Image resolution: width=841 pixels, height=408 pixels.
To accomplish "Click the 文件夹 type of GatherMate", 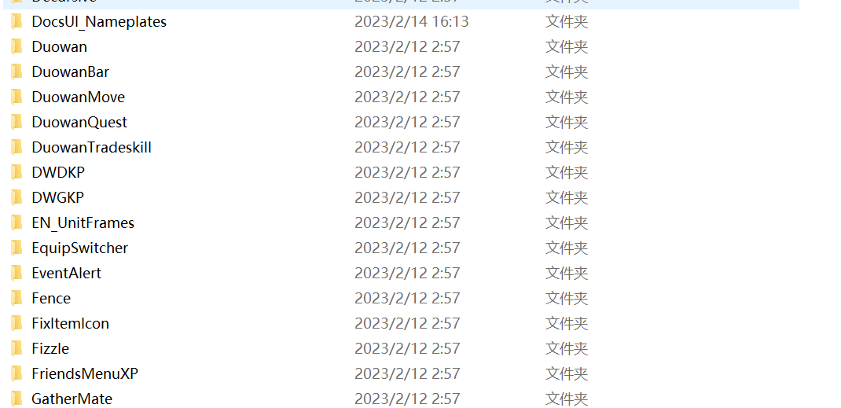I will pos(567,399).
